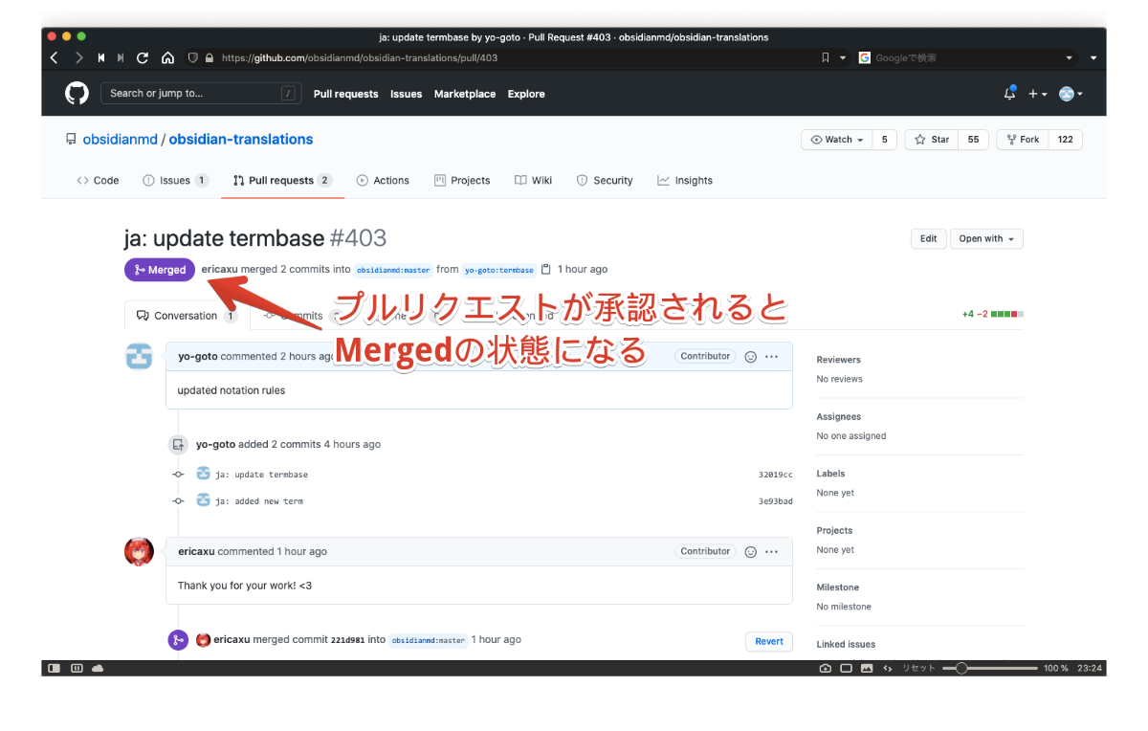This screenshot has width=1148, height=731.
Task: Switch to the repository Pull requests tab
Action: (282, 180)
